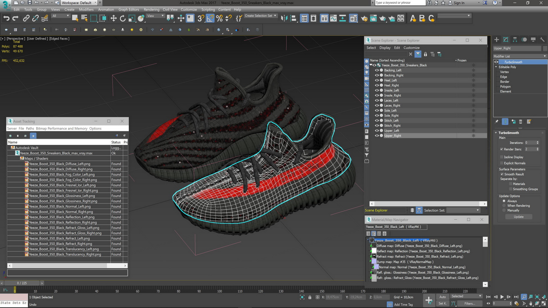This screenshot has height=308, width=548.
Task: Click the Filters... button
Action: click(470, 303)
